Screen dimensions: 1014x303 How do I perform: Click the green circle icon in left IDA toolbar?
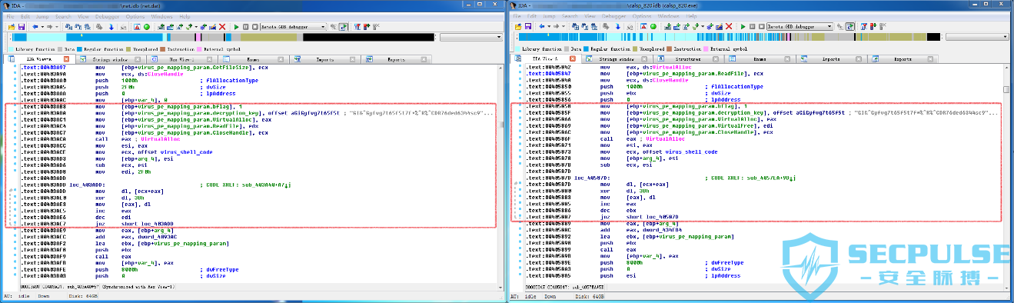pyautogui.click(x=147, y=27)
